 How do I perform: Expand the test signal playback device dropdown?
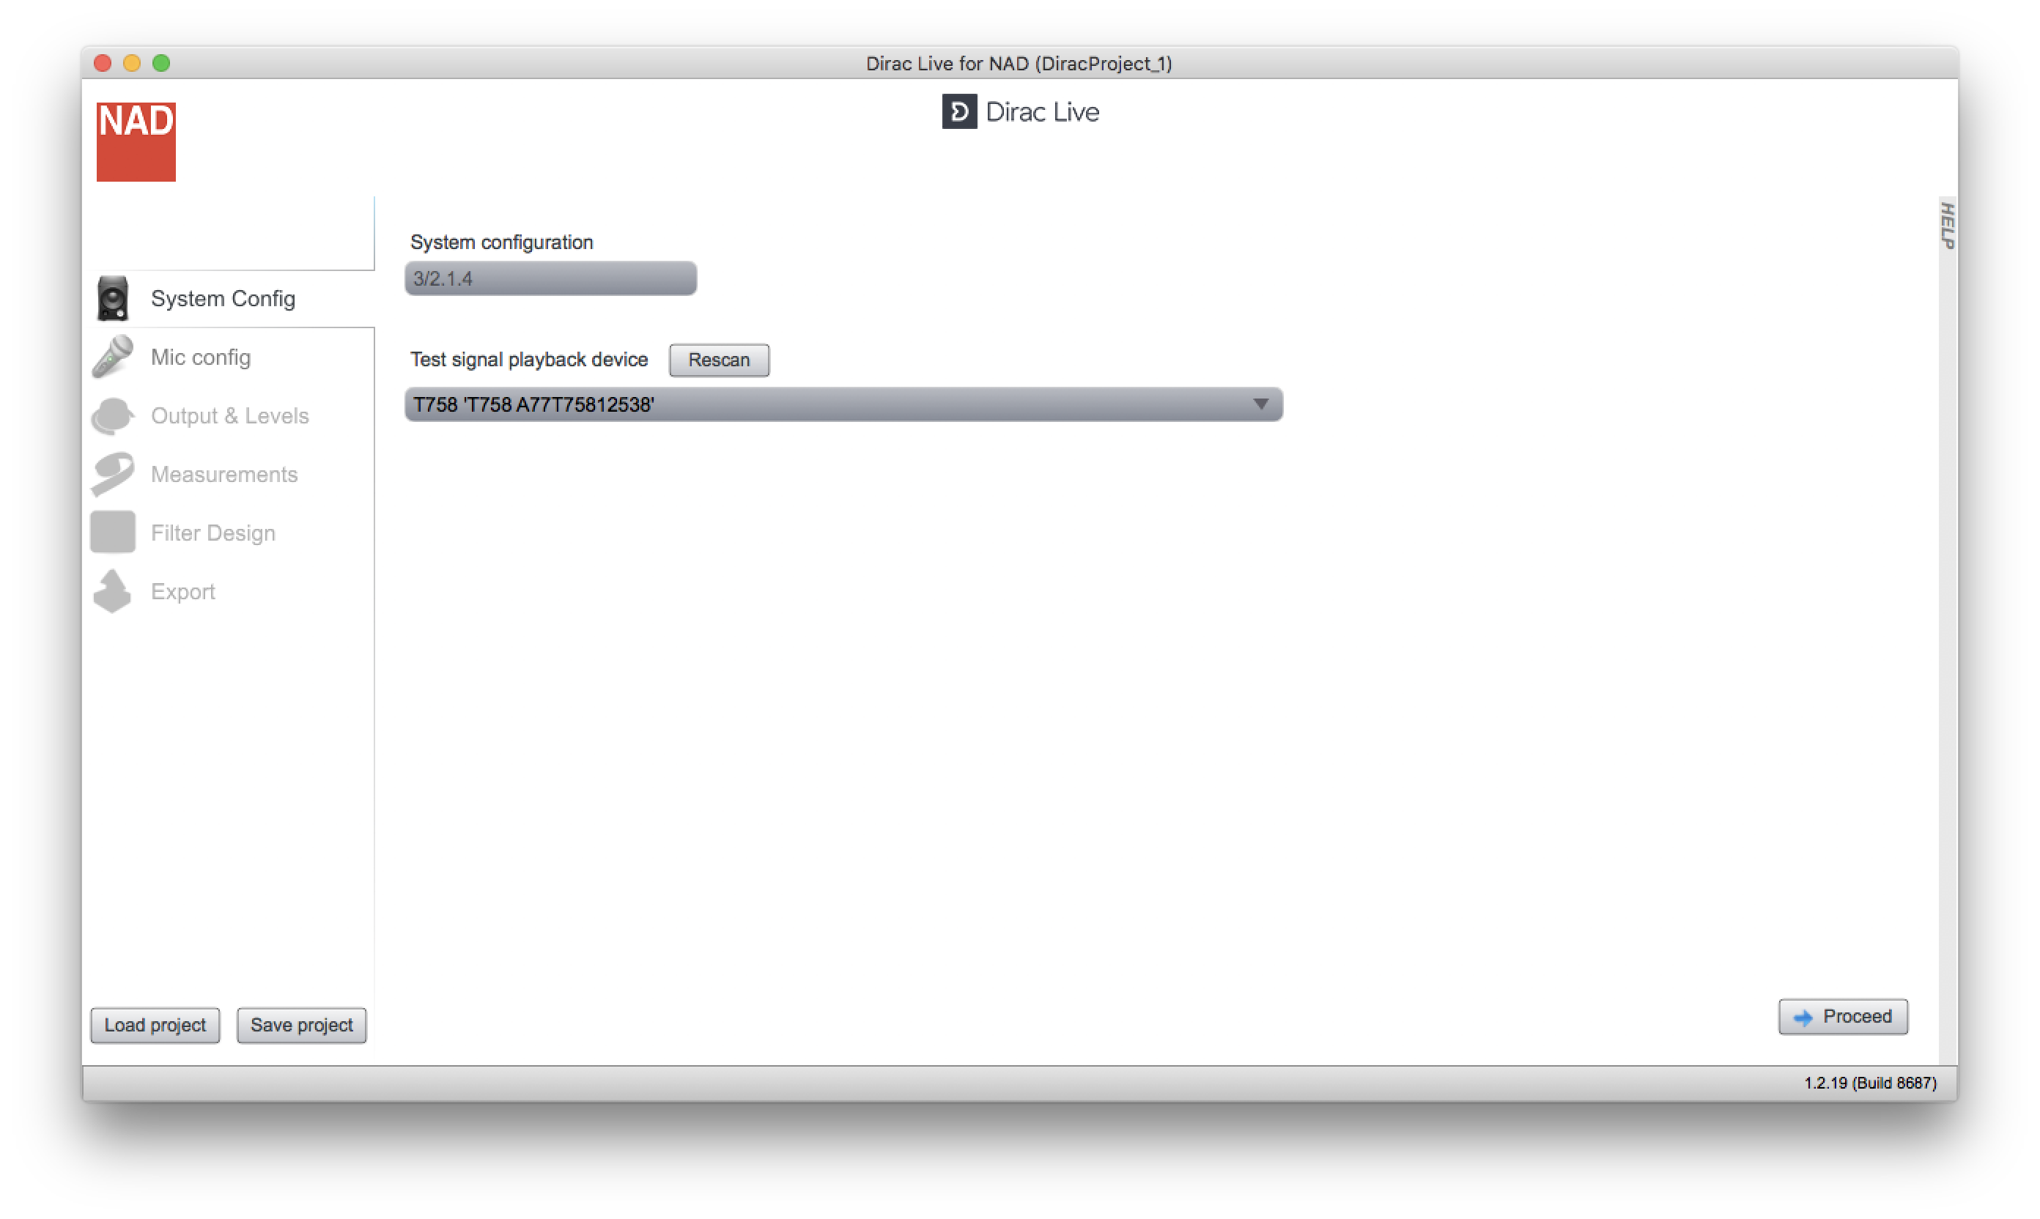pyautogui.click(x=1261, y=404)
